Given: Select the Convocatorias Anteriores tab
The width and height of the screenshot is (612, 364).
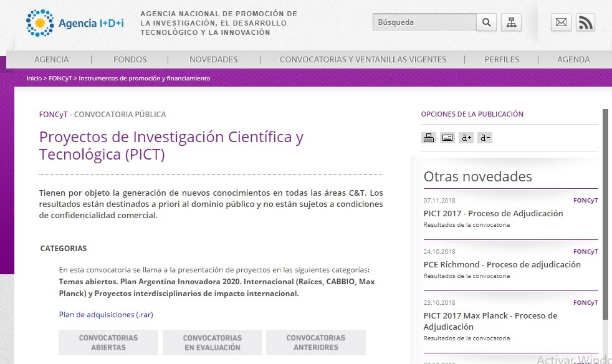Looking at the screenshot, I should 316,343.
